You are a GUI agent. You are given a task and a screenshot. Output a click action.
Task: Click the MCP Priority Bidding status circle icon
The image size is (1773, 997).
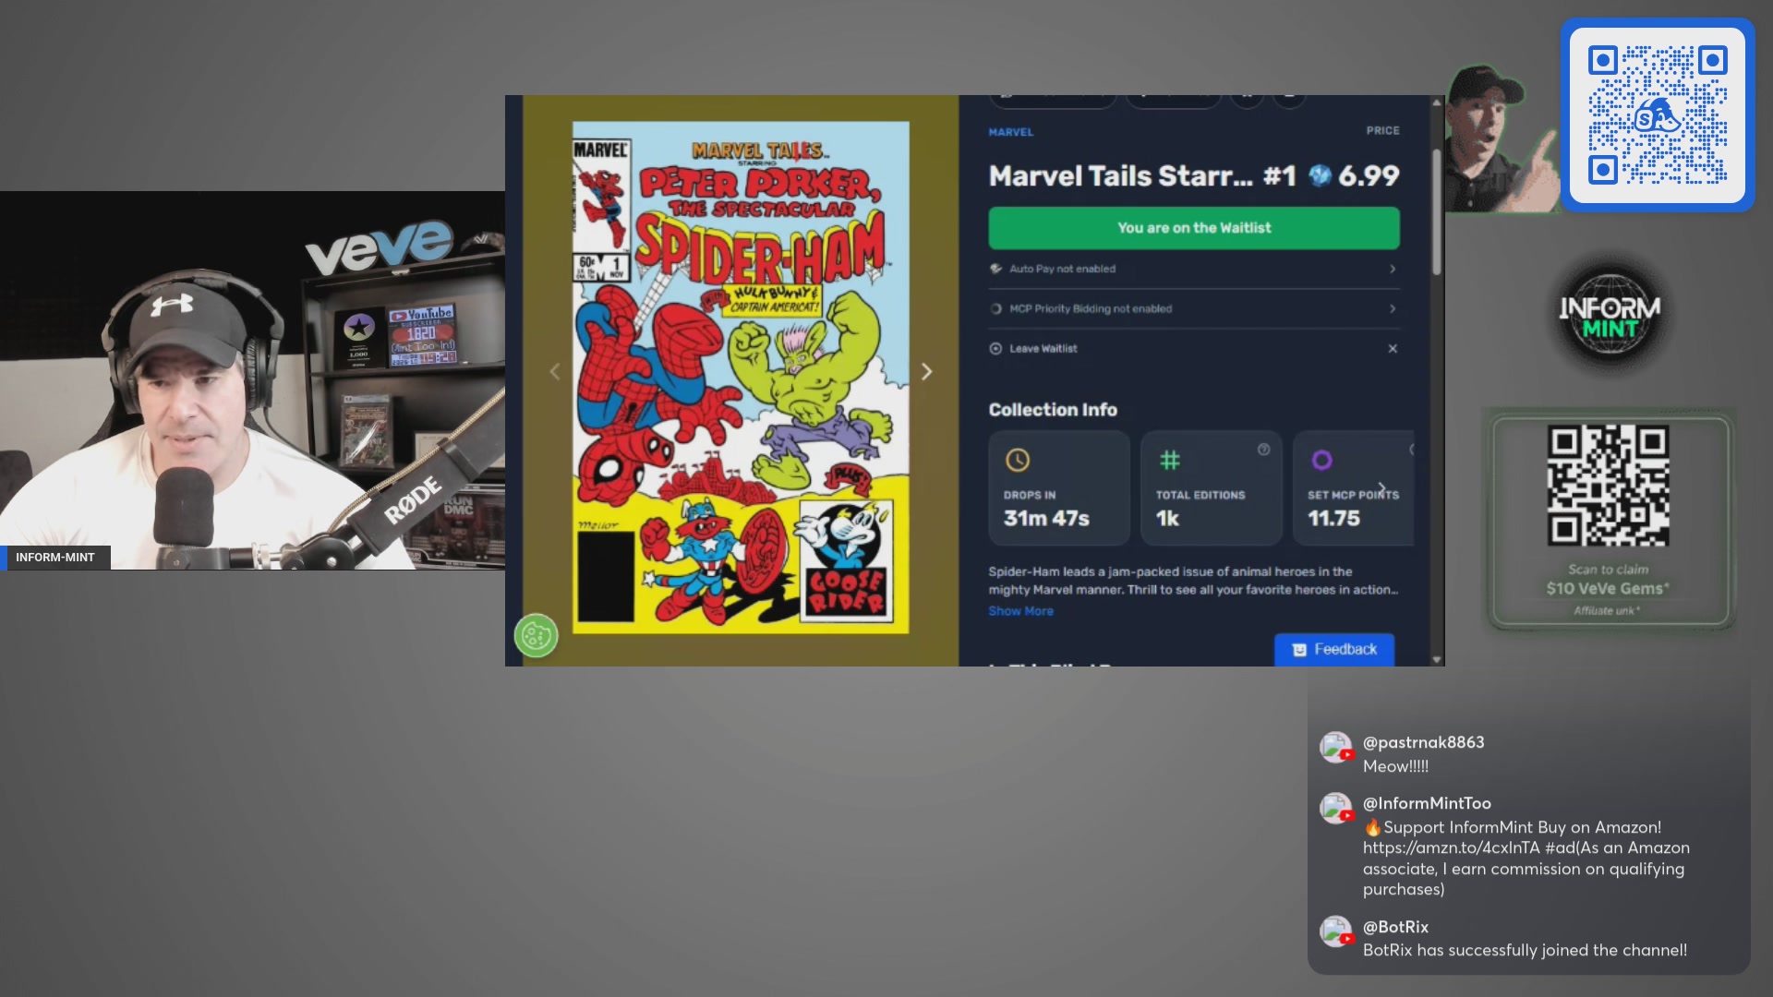[x=995, y=308]
